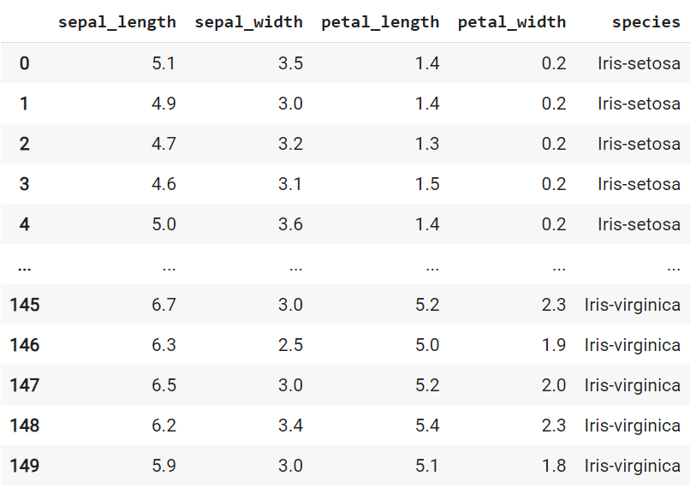Select row index 145
696x488 pixels.
coord(25,305)
